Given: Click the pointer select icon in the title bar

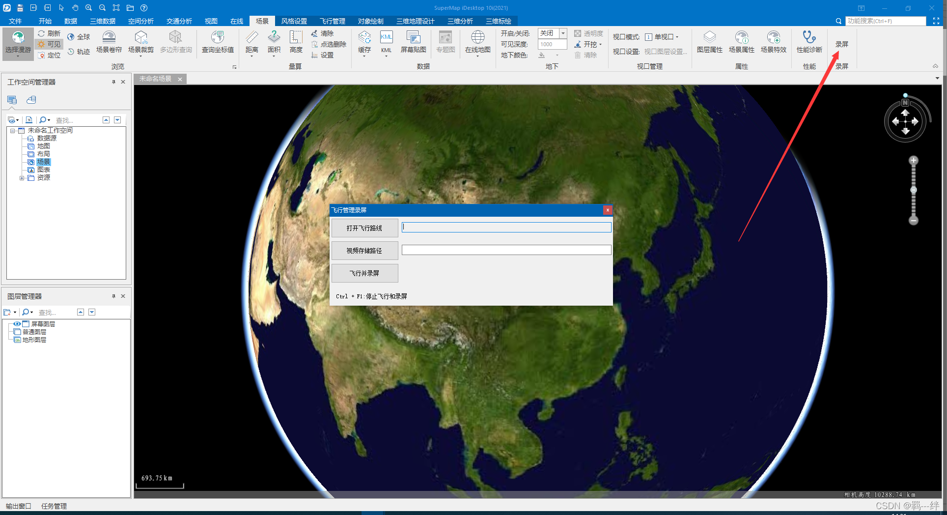Looking at the screenshot, I should click(61, 8).
